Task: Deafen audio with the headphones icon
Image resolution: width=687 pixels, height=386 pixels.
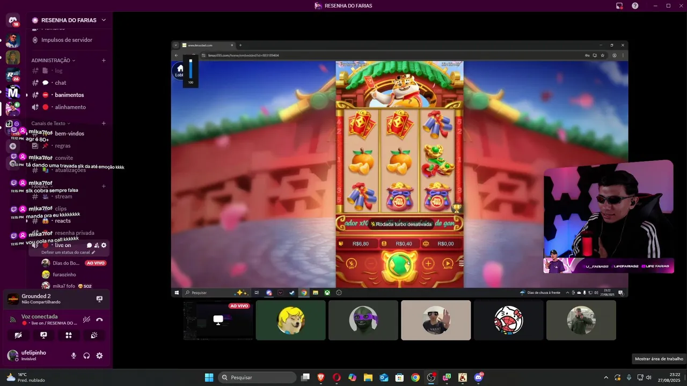Action: tap(86, 355)
